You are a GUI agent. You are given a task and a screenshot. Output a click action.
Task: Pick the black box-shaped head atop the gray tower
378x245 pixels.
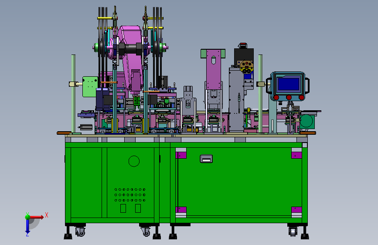click(x=244, y=56)
